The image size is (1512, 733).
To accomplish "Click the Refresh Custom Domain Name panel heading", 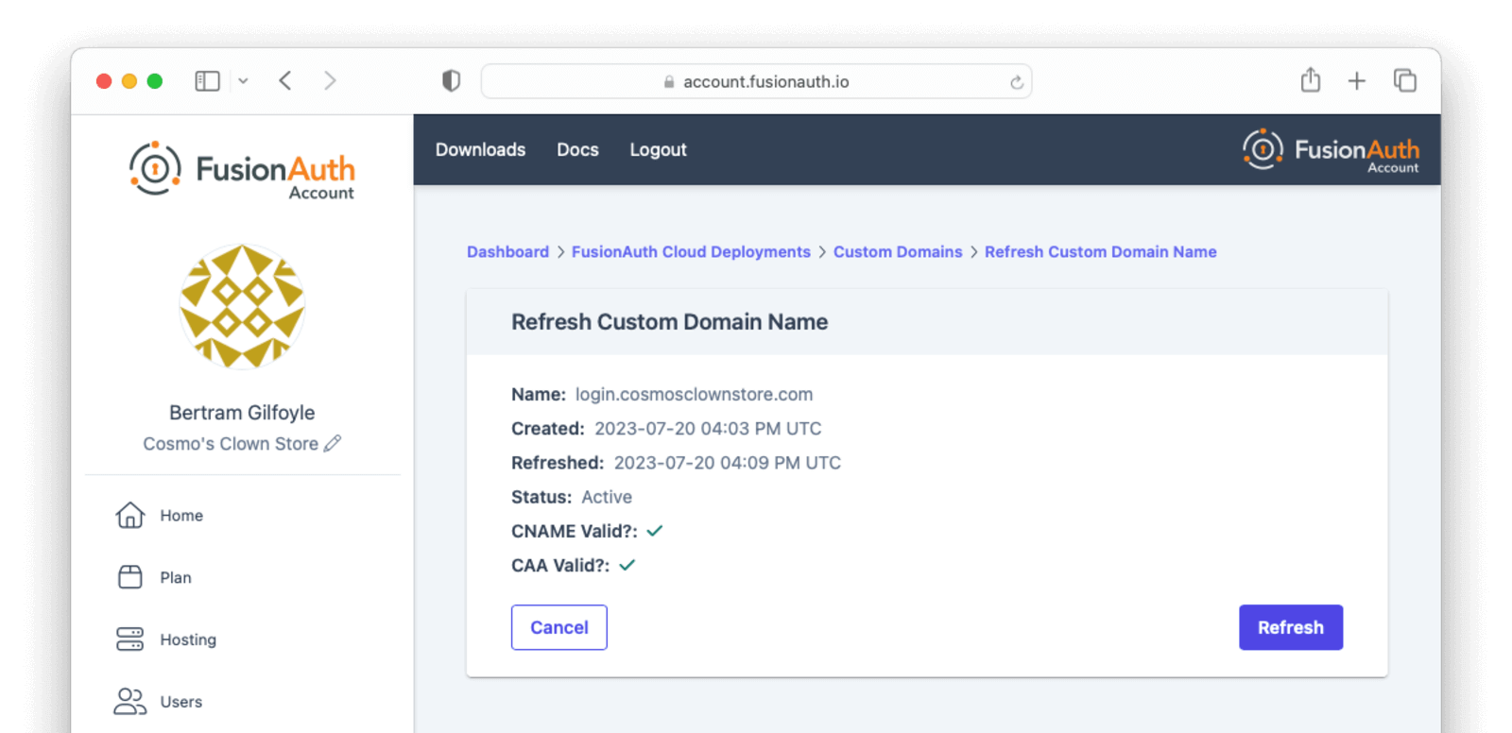I will (669, 322).
